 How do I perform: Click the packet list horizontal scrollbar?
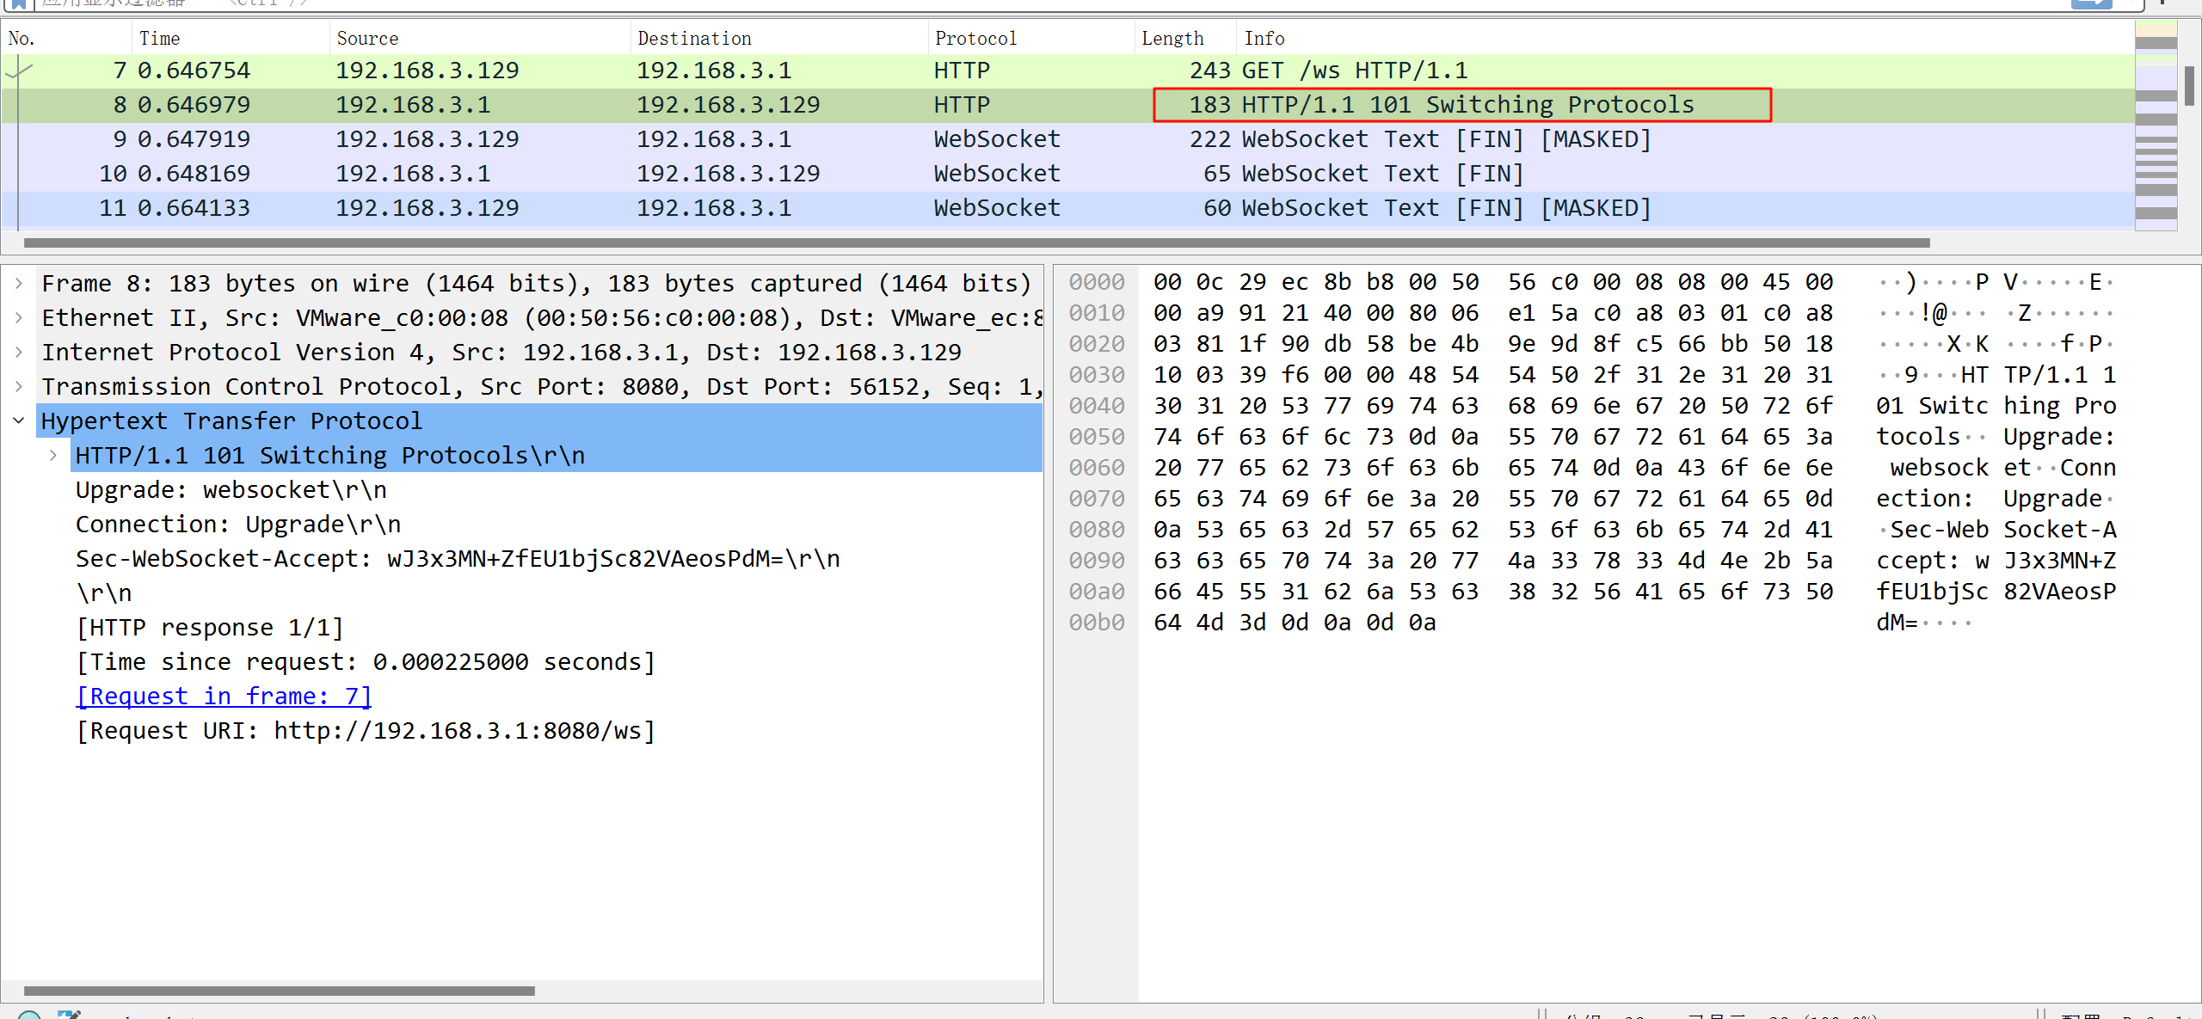pyautogui.click(x=976, y=243)
